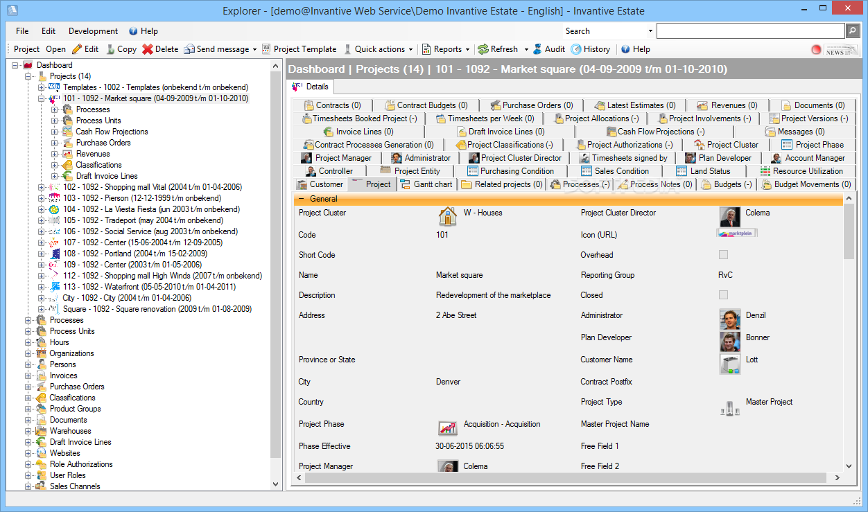Click the Acquisition phase chart icon
The width and height of the screenshot is (868, 512).
coord(448,427)
